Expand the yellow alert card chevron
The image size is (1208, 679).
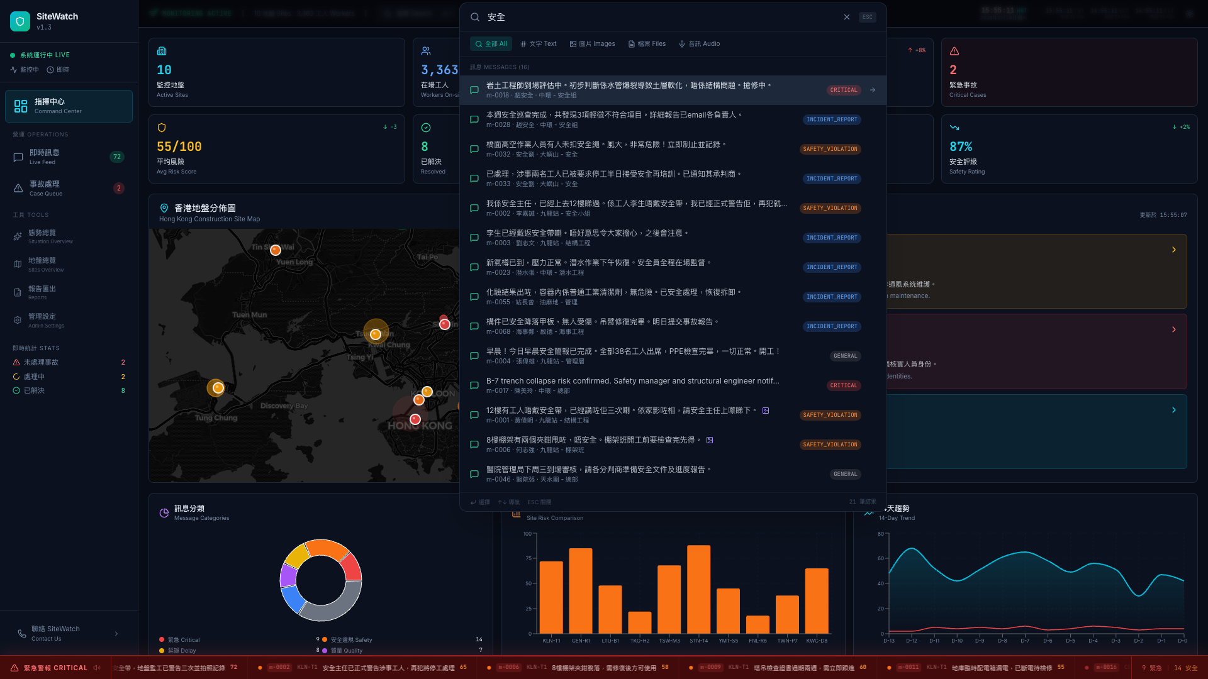tap(1173, 250)
